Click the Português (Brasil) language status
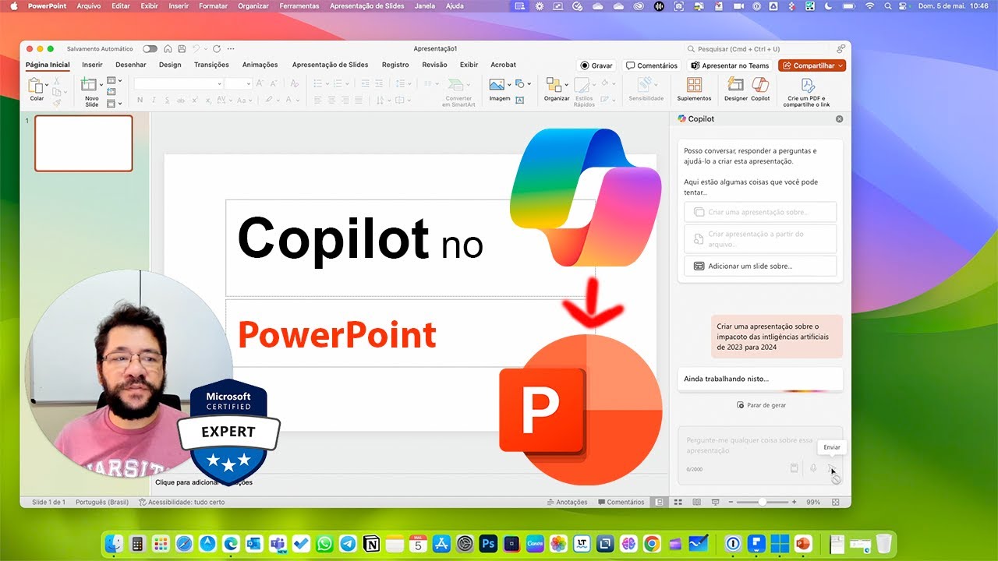This screenshot has height=561, width=998. 102,503
